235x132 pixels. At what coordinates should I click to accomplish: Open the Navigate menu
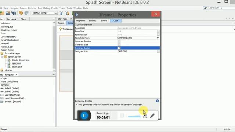click(14, 8)
